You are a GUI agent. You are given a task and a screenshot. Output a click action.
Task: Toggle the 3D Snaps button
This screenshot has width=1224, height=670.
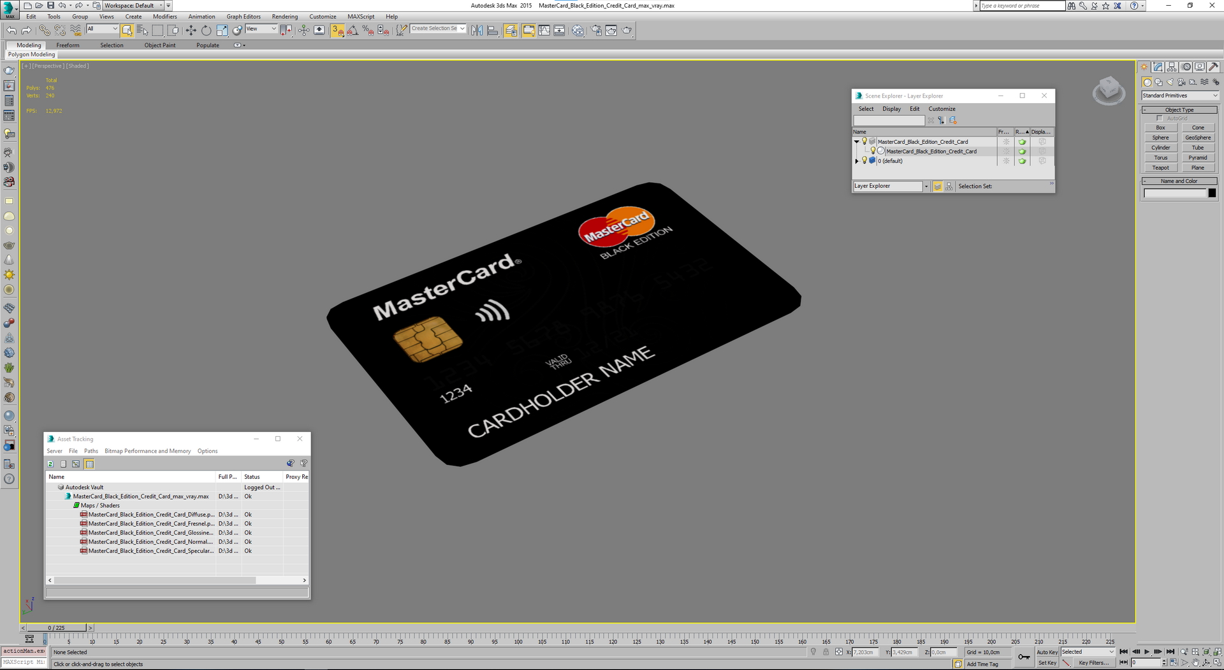[337, 30]
